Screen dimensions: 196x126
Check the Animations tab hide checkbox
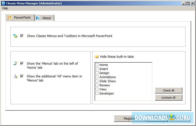[97, 77]
